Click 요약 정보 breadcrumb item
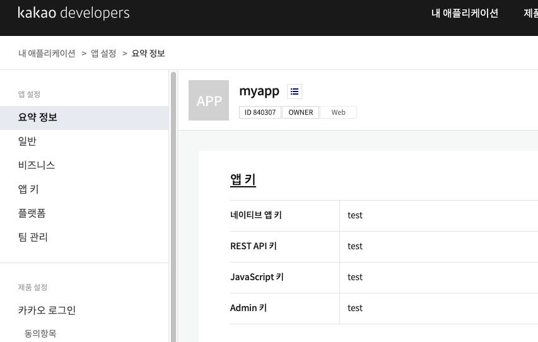The width and height of the screenshot is (538, 342). tap(148, 53)
